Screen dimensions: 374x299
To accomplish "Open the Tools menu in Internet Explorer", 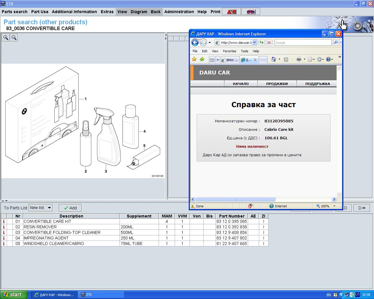I will click(x=245, y=51).
